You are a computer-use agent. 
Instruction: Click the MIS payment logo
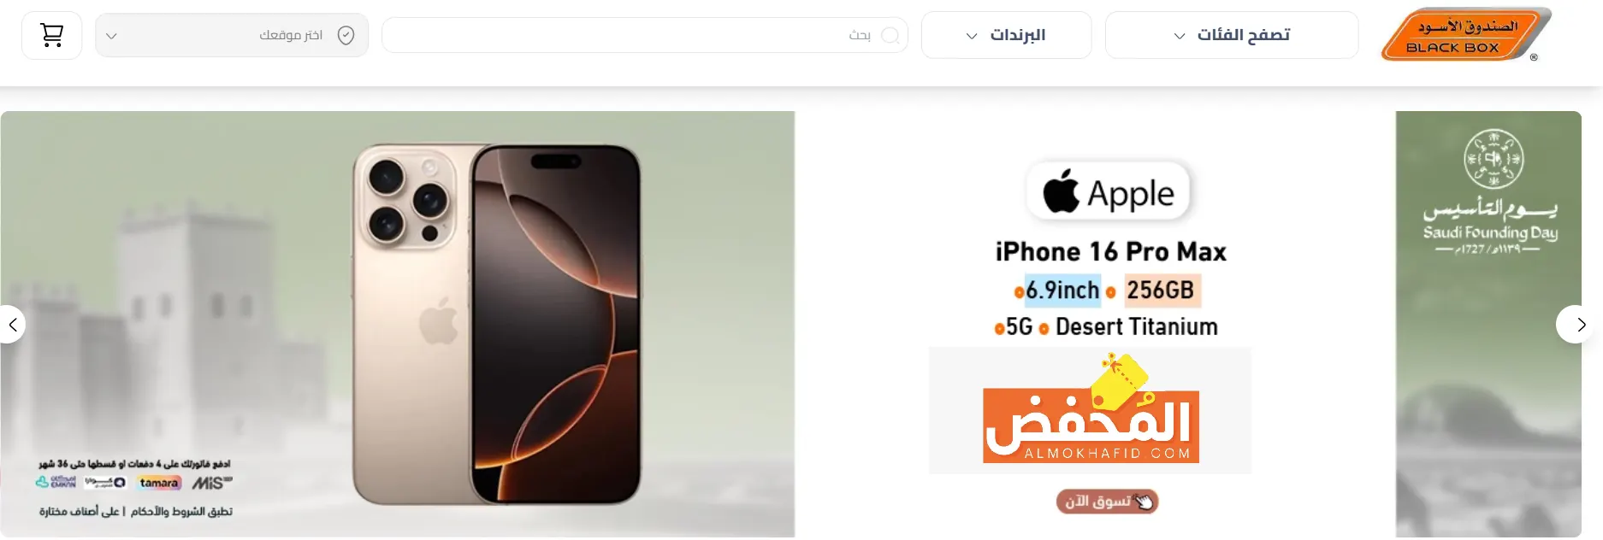[x=212, y=483]
